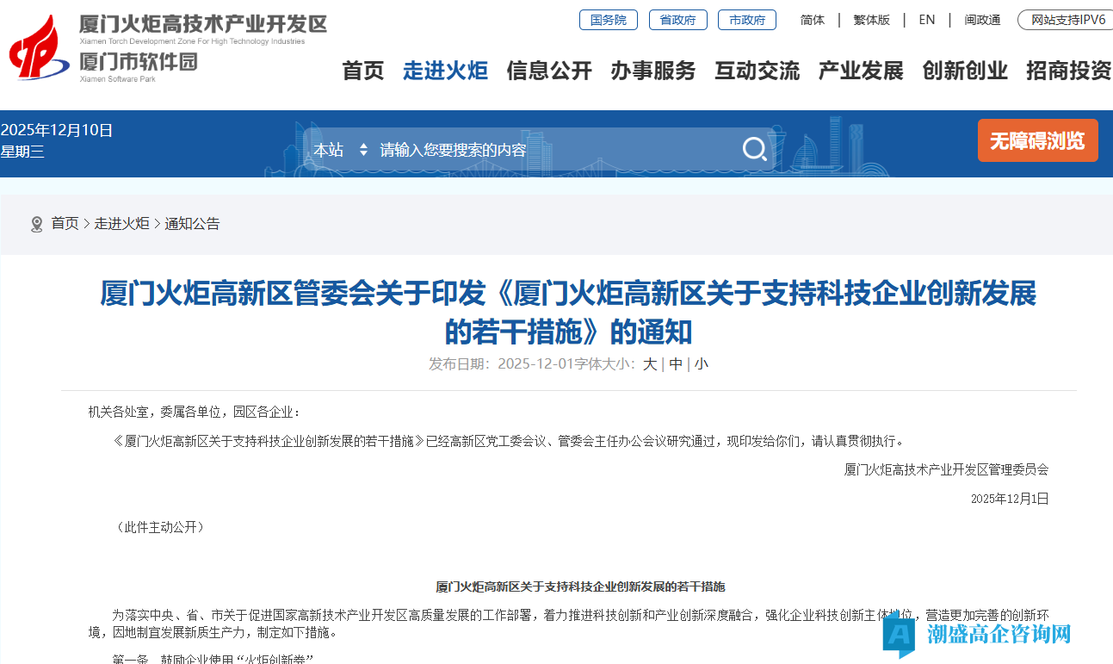Select 简体 simplified Chinese display
Screen dimensions: 1113x664
click(812, 19)
